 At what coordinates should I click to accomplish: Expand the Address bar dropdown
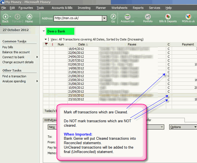click(x=104, y=18)
